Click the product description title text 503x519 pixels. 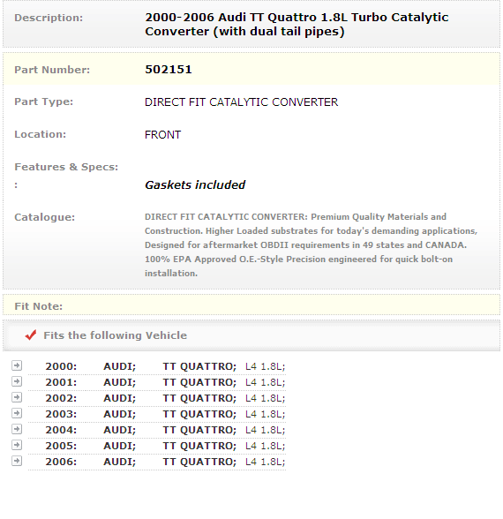(x=297, y=24)
